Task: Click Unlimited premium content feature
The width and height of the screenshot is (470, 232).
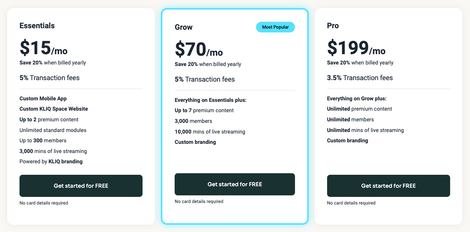Action: pos(359,109)
